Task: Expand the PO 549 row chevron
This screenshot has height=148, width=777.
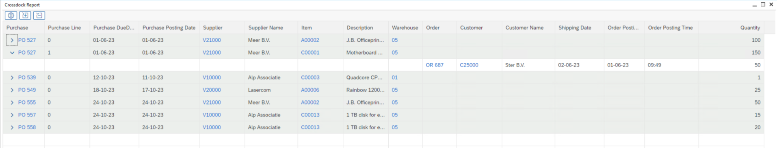Action: pyautogui.click(x=12, y=90)
